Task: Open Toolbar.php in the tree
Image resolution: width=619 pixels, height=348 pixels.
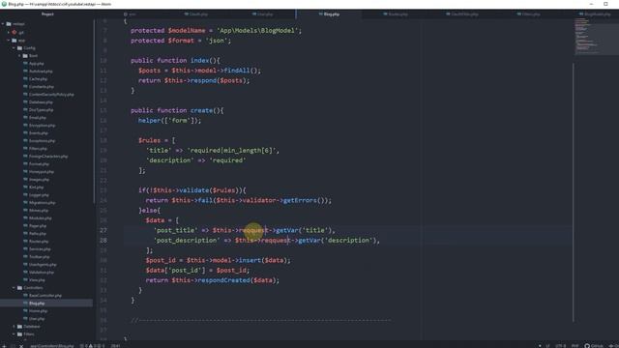Action: (40, 257)
